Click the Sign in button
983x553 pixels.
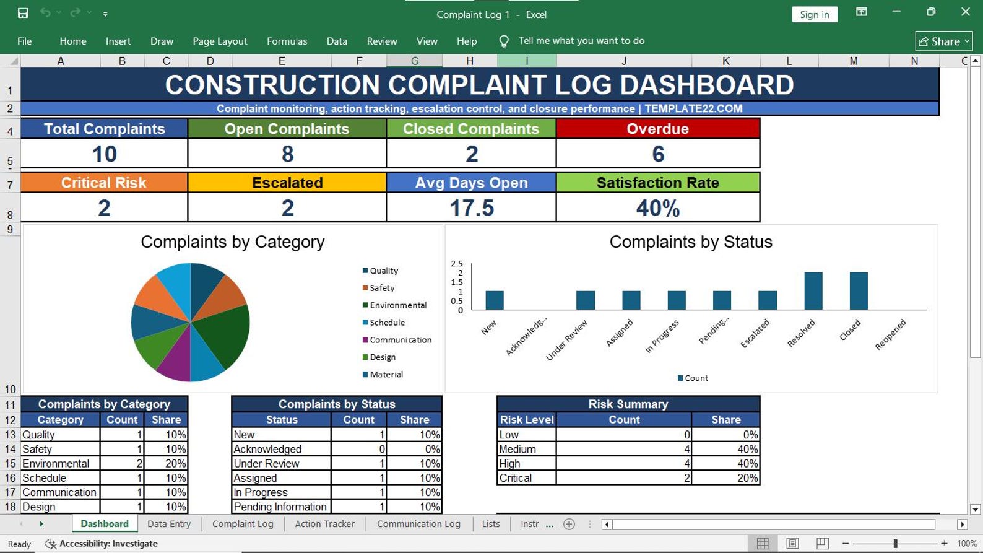pos(815,14)
